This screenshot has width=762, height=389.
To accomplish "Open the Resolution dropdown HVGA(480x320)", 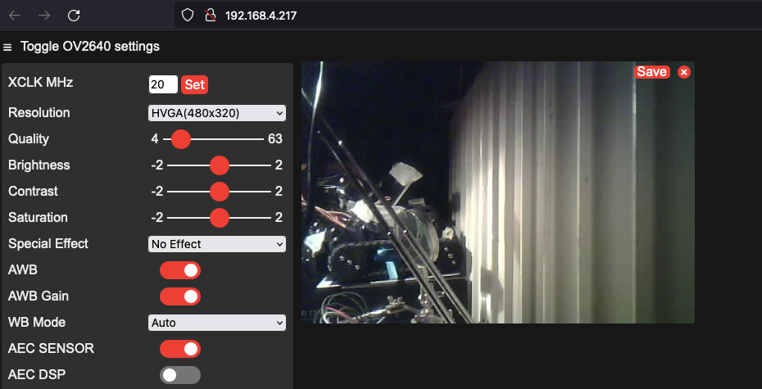I will (x=217, y=113).
